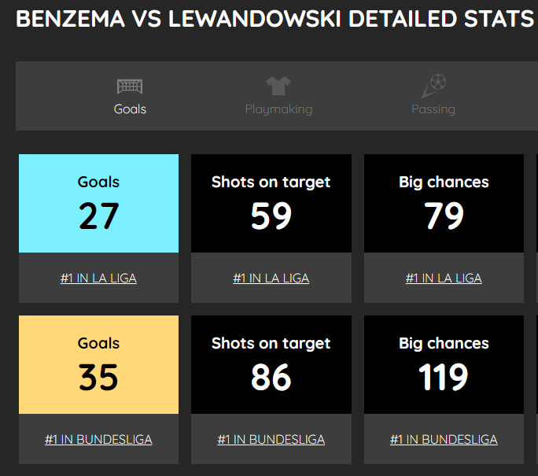Click the Benzema vs Lewandowski Detailed Stats heading
538x476 pixels.
pos(275,19)
